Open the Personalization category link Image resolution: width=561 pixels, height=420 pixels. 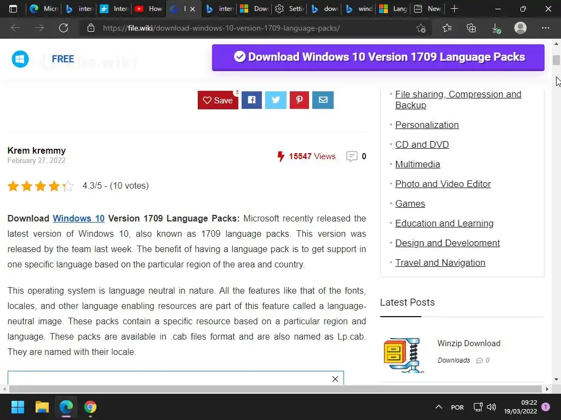click(427, 125)
